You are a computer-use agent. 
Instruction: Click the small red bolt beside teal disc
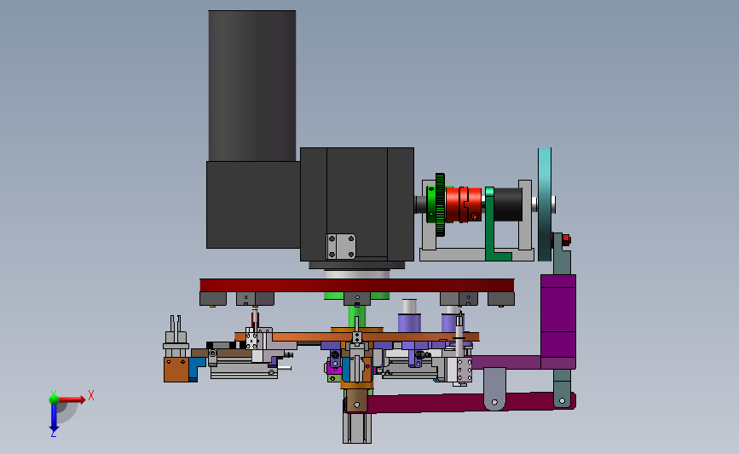(x=566, y=239)
